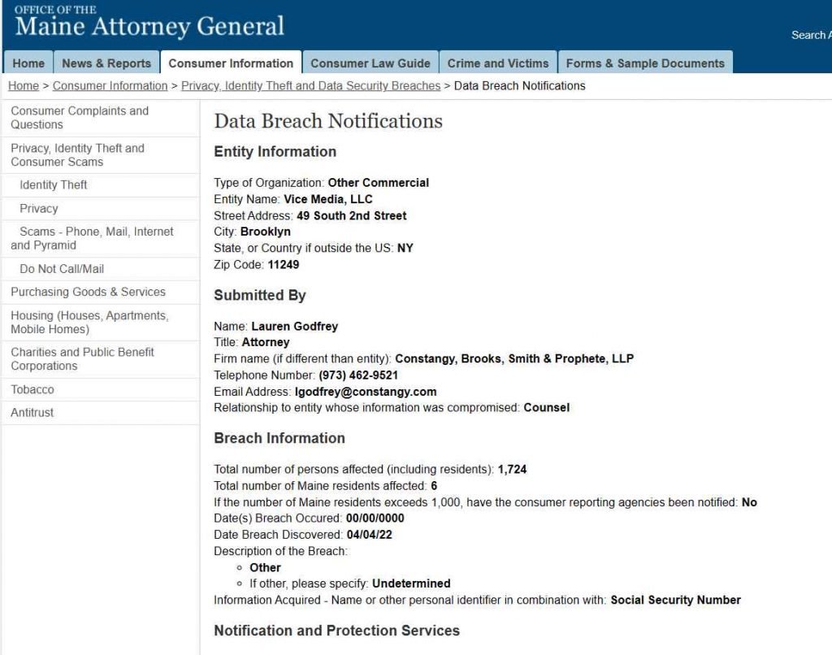Click the Breach Information heading
Image resolution: width=832 pixels, height=655 pixels.
tap(279, 439)
